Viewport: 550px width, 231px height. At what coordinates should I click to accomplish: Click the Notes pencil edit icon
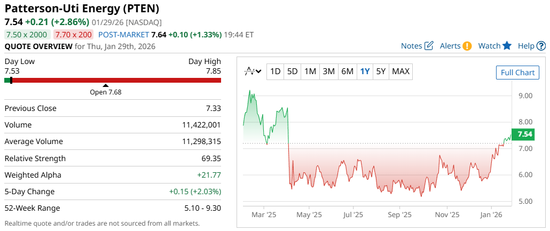(429, 46)
